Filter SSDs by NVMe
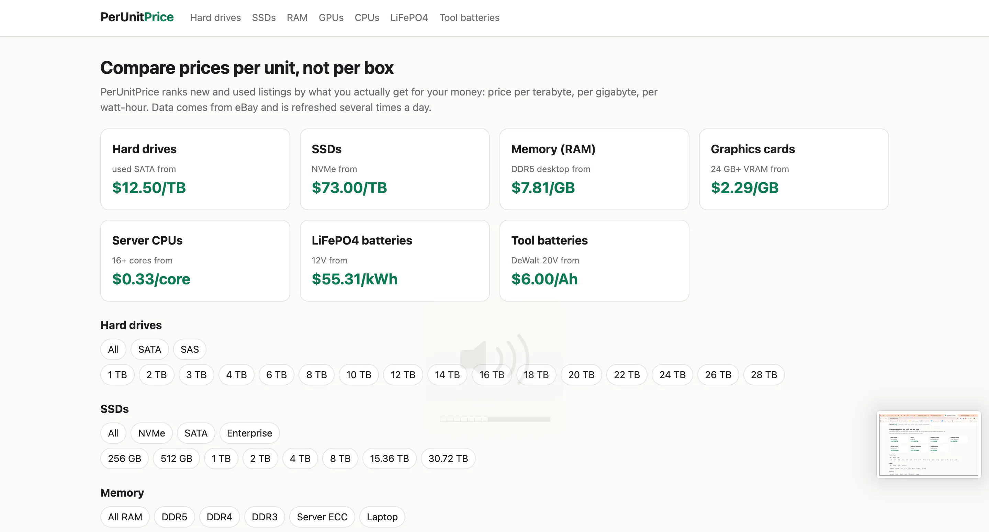The image size is (989, 532). (151, 433)
